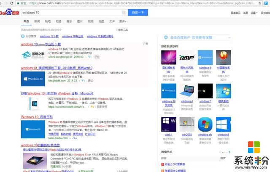Open the 系统之家 logo image
This screenshot has width=270, height=172.
pos(33,55)
